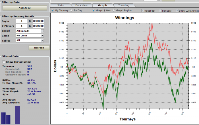199x125 pixels.
Task: Switch to the Stats tab
Action: [60, 5]
